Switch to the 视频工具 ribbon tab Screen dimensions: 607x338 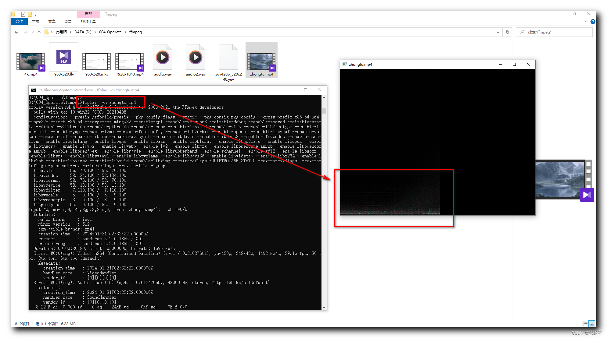[x=88, y=21]
